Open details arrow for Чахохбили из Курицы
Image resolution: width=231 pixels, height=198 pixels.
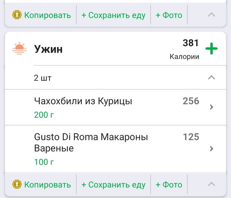coord(212,107)
